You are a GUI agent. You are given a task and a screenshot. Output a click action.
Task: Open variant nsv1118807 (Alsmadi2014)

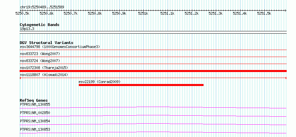click(44, 75)
